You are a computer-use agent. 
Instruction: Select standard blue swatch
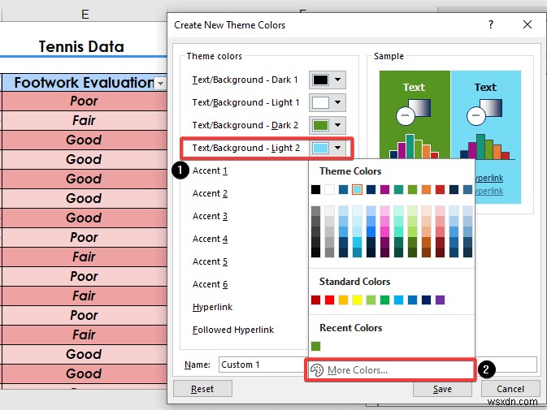click(x=412, y=300)
